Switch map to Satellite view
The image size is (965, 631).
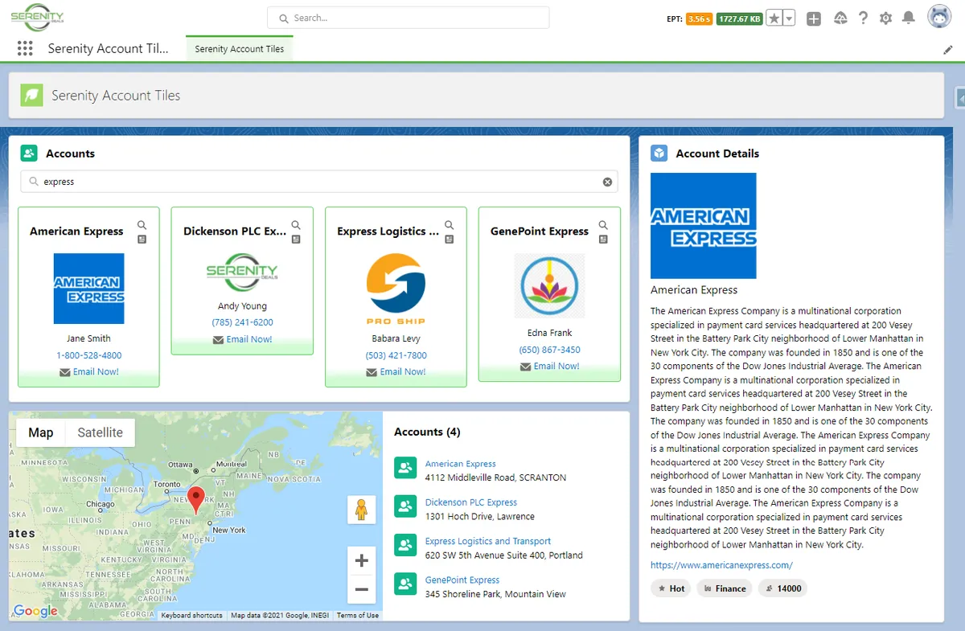coord(100,432)
